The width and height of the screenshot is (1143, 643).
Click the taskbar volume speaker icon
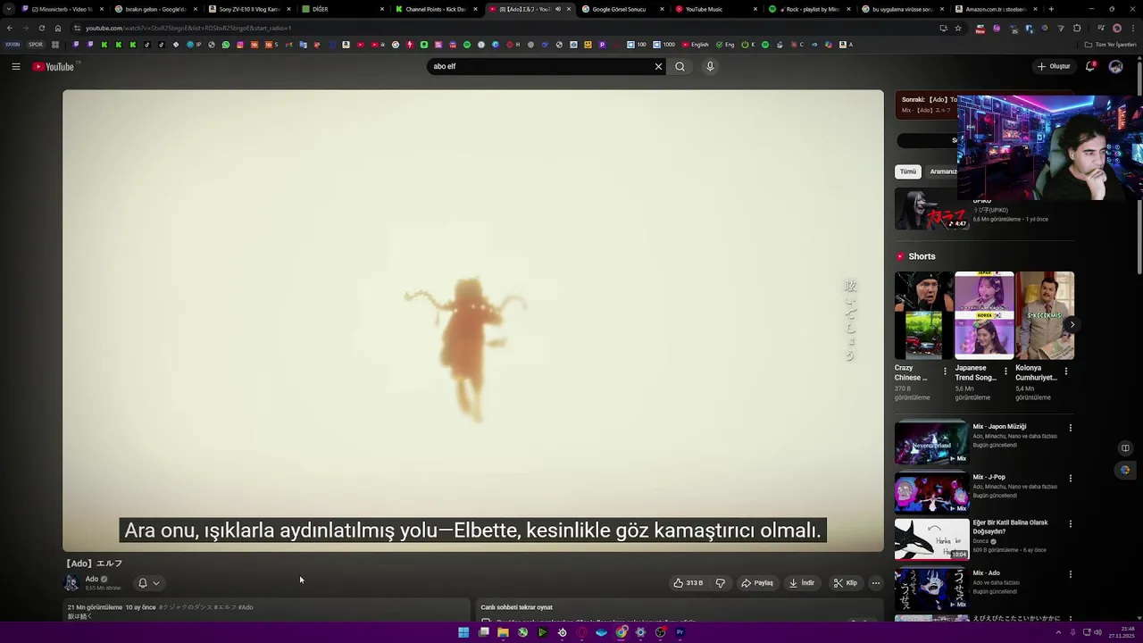click(1097, 632)
